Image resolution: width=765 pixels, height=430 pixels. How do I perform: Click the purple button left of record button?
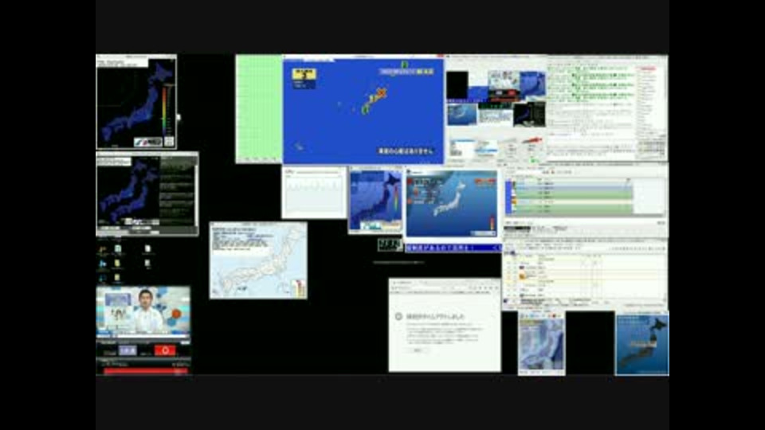pos(127,350)
